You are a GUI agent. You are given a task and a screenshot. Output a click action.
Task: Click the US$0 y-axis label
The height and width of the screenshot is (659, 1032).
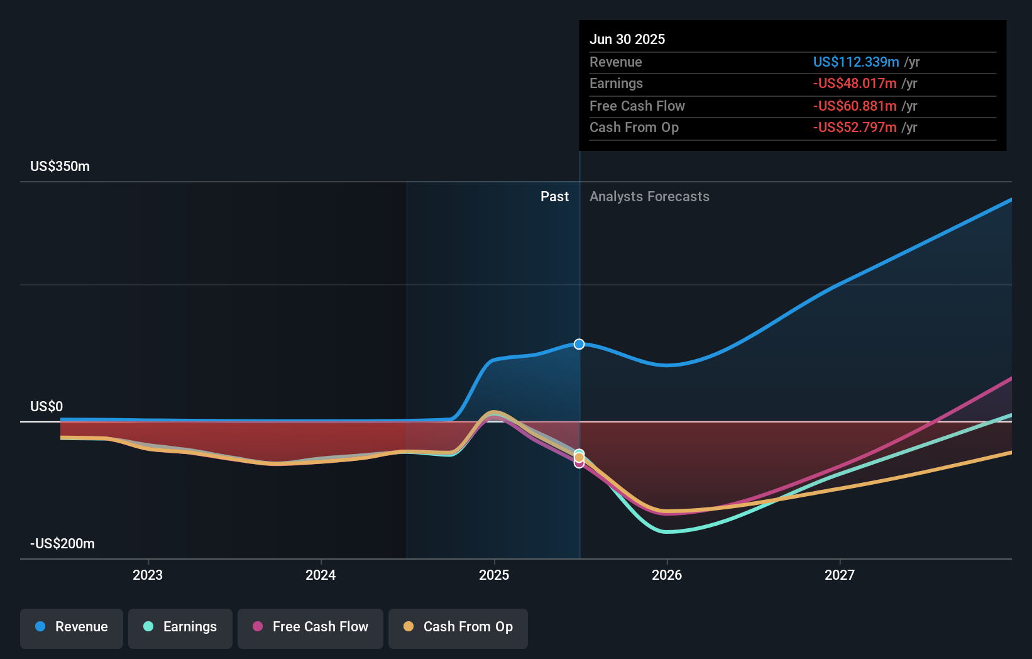(47, 407)
